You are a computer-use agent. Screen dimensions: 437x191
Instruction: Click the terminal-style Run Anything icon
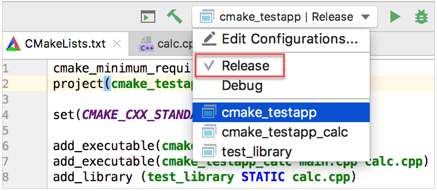(x=148, y=17)
